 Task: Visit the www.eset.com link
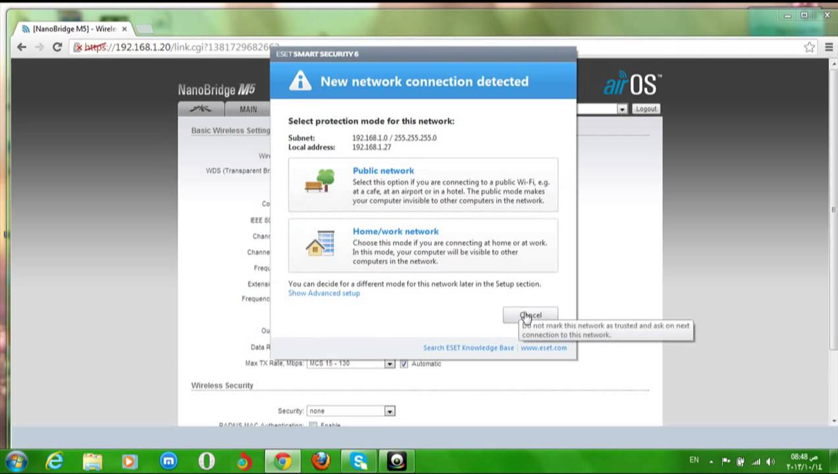544,348
